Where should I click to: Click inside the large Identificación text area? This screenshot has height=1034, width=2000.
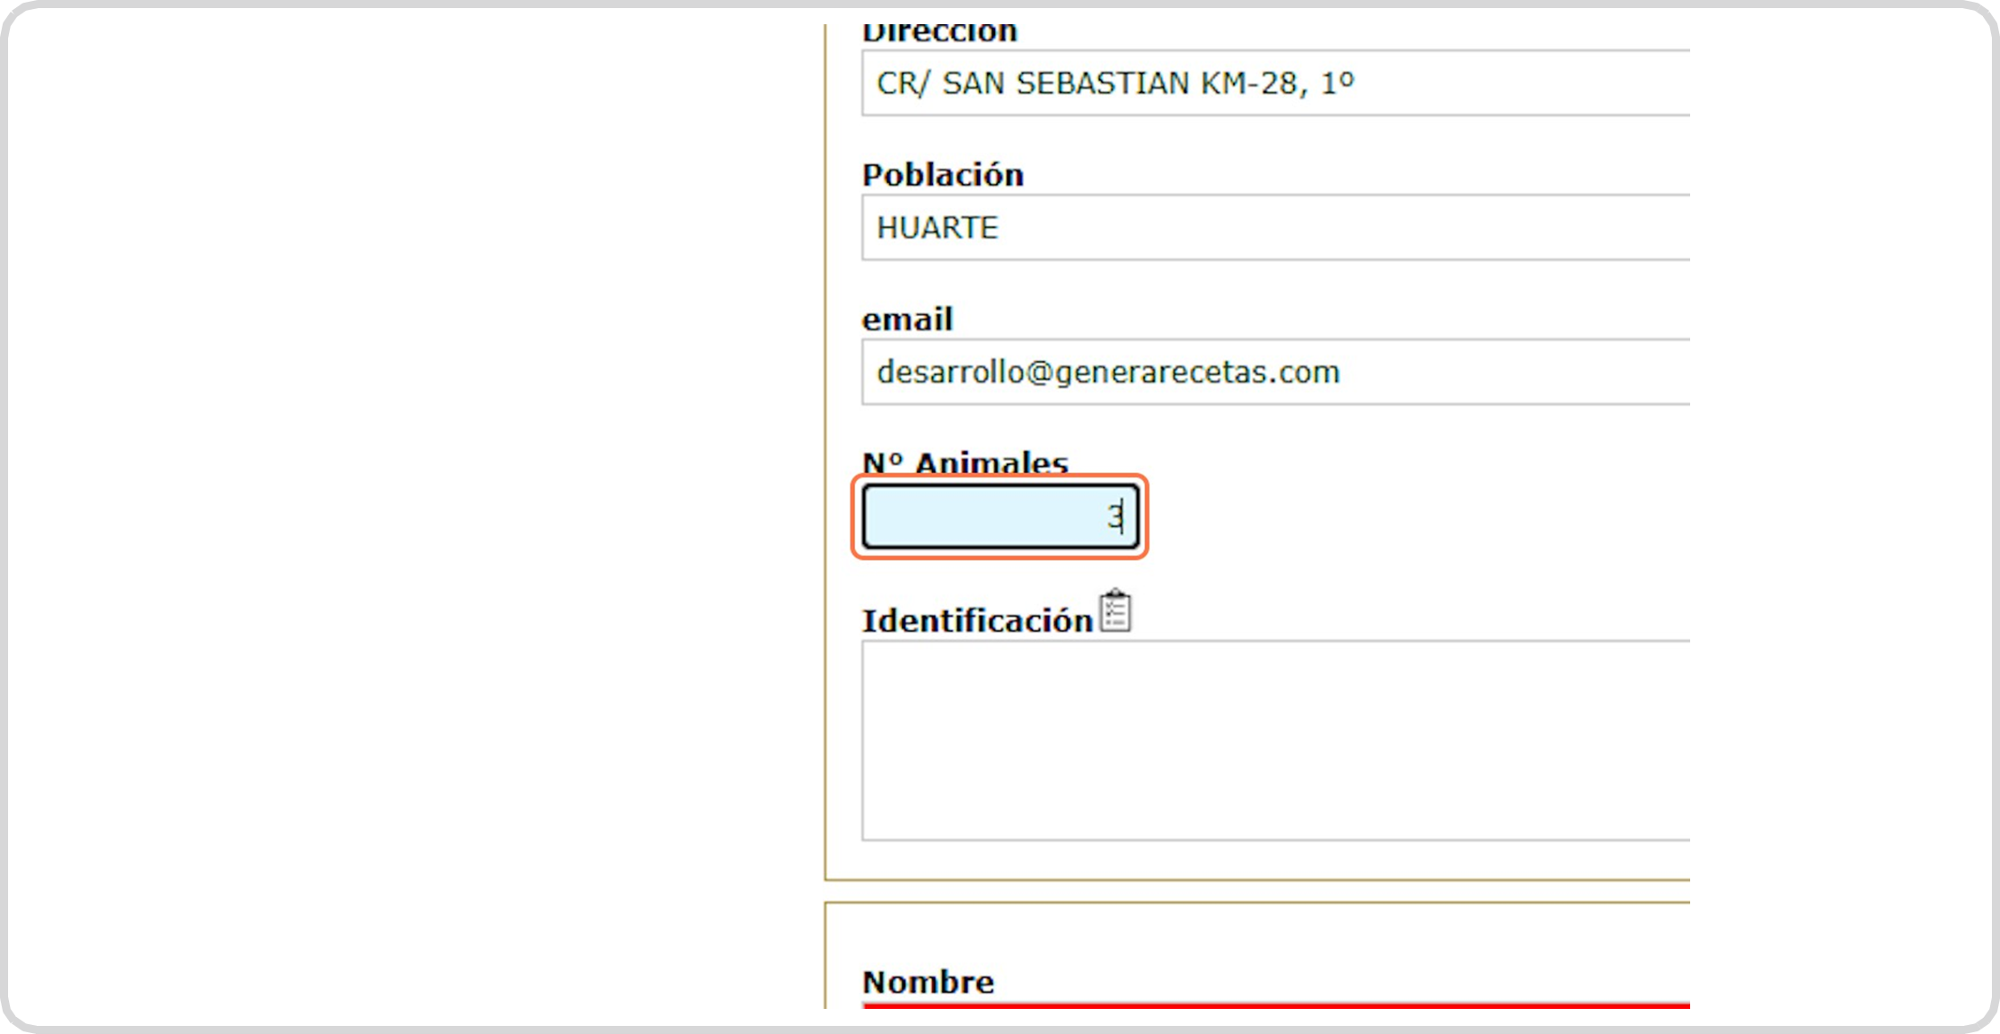(1275, 740)
